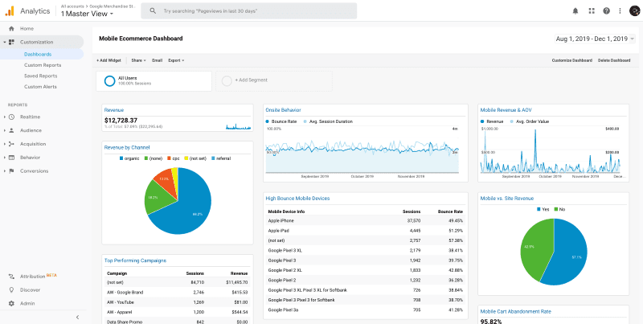
Task: Open the Google apps grid icon
Action: pos(591,11)
